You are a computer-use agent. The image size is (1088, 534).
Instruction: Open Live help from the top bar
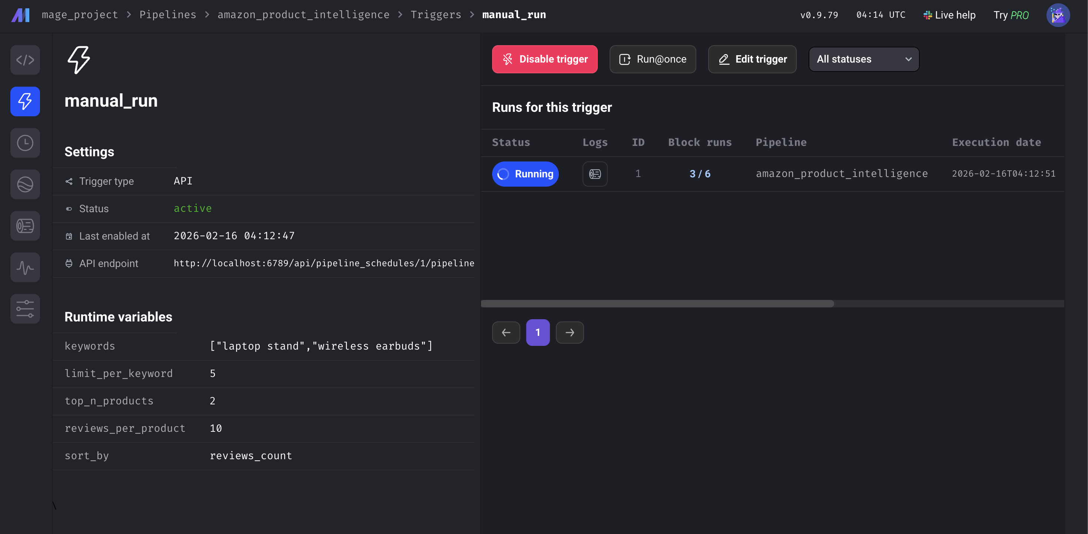pos(949,15)
